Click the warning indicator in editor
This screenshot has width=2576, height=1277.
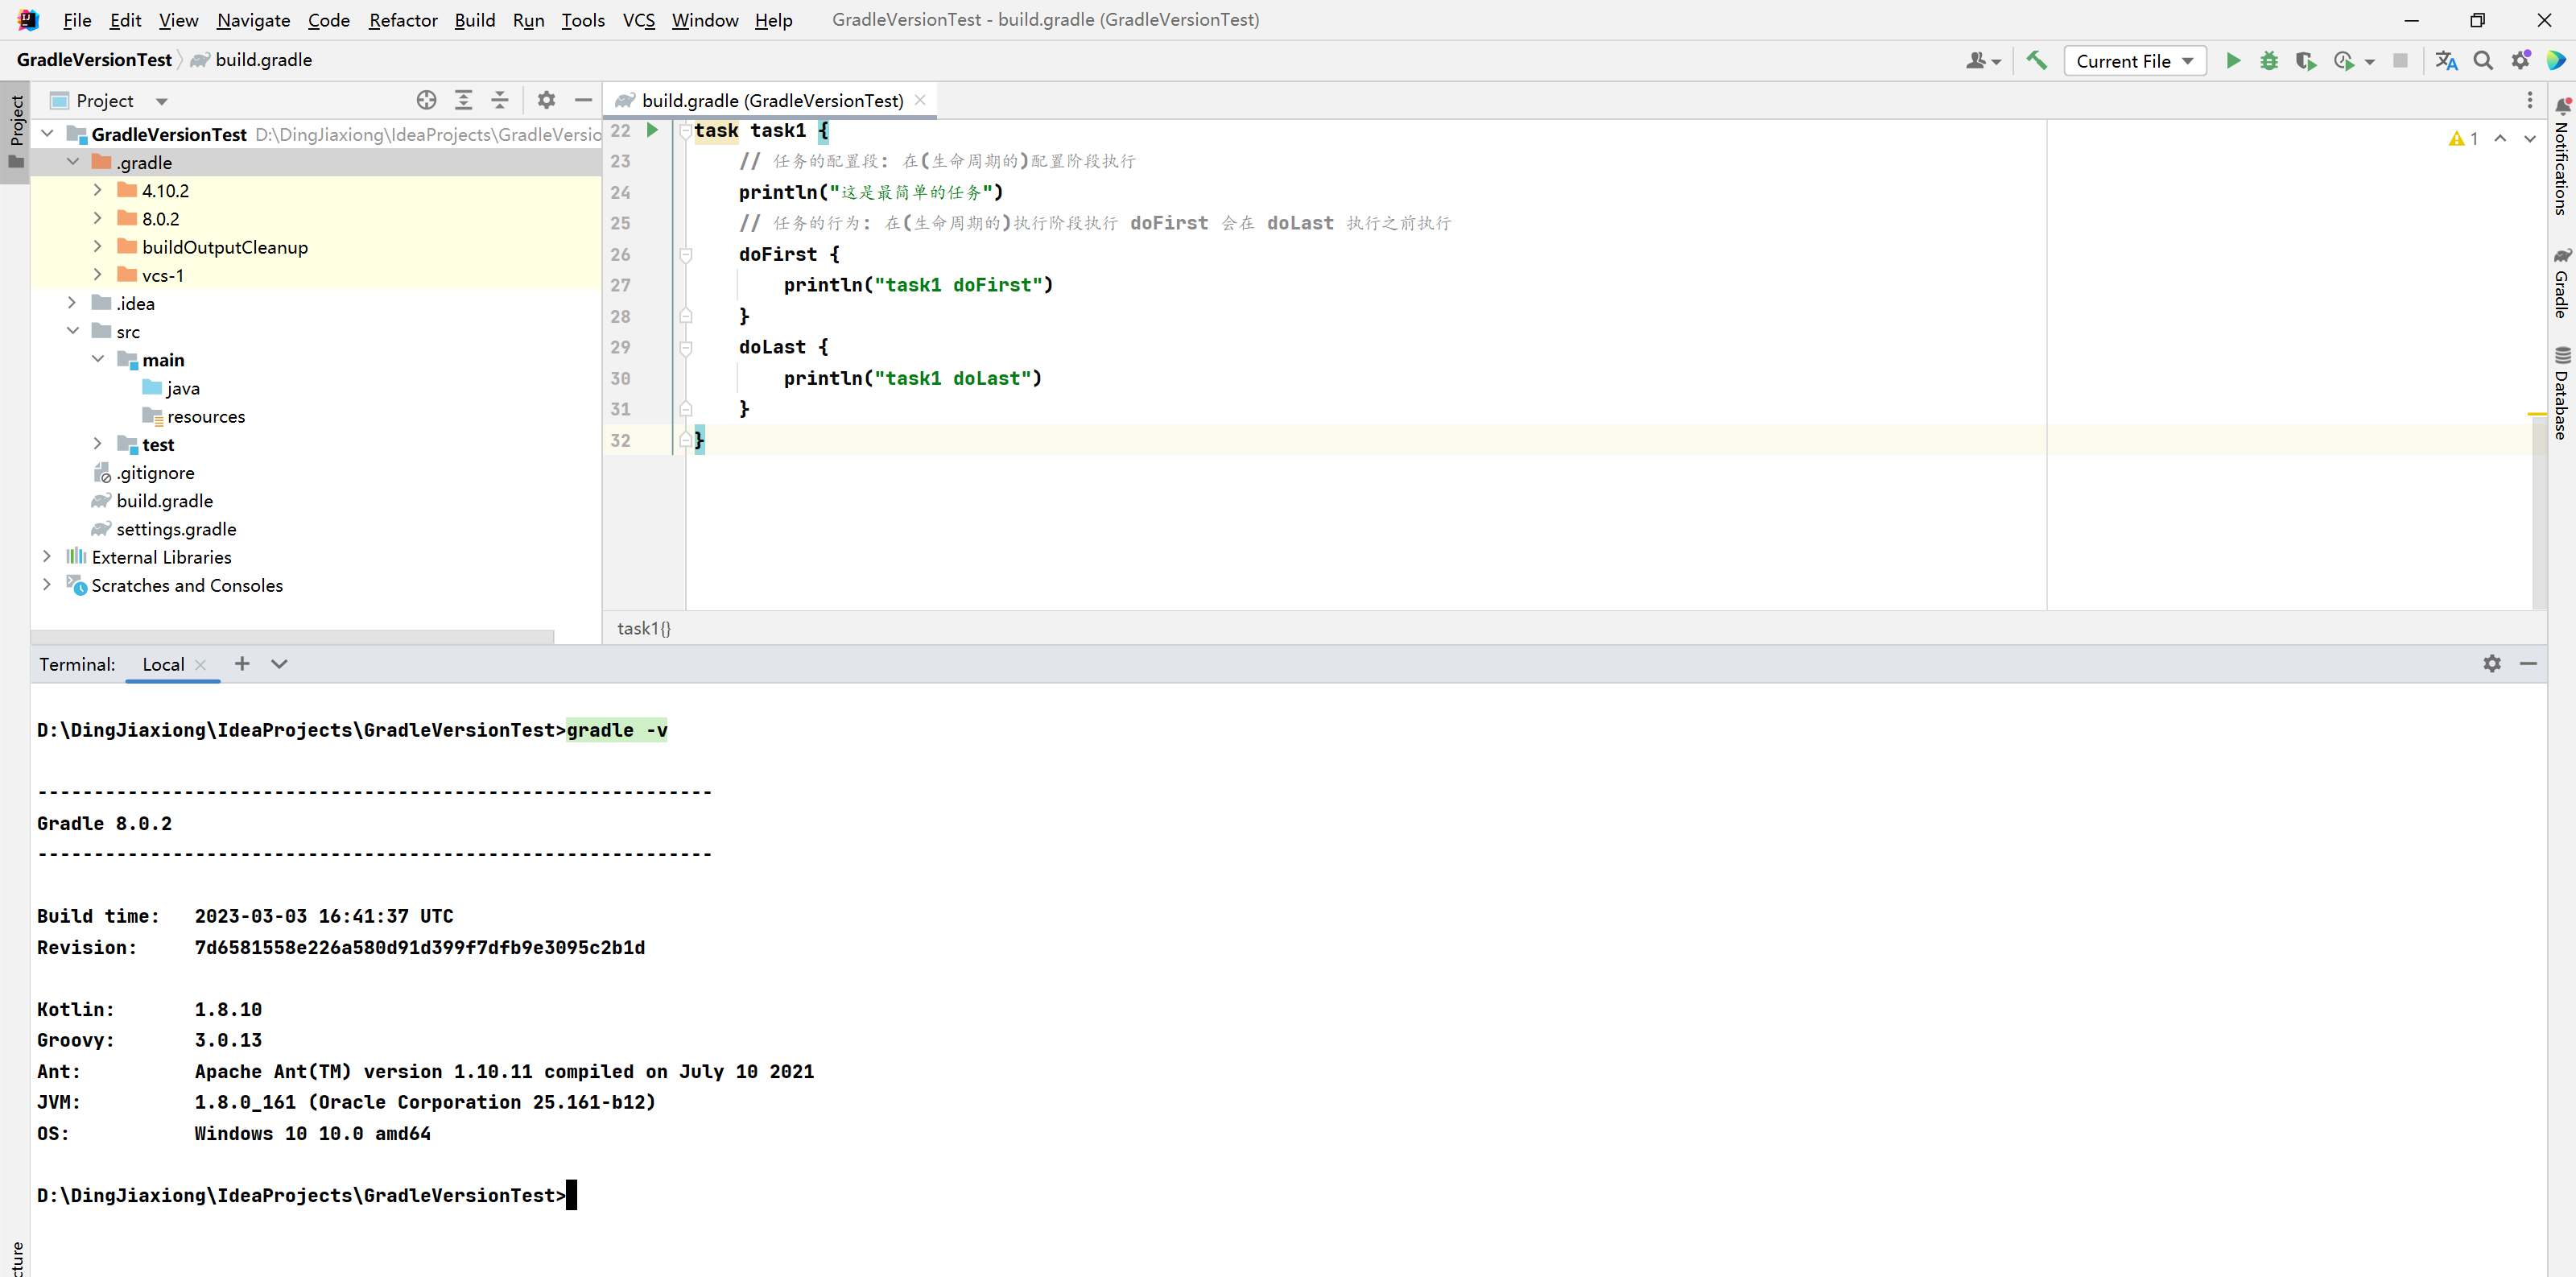point(2463,139)
